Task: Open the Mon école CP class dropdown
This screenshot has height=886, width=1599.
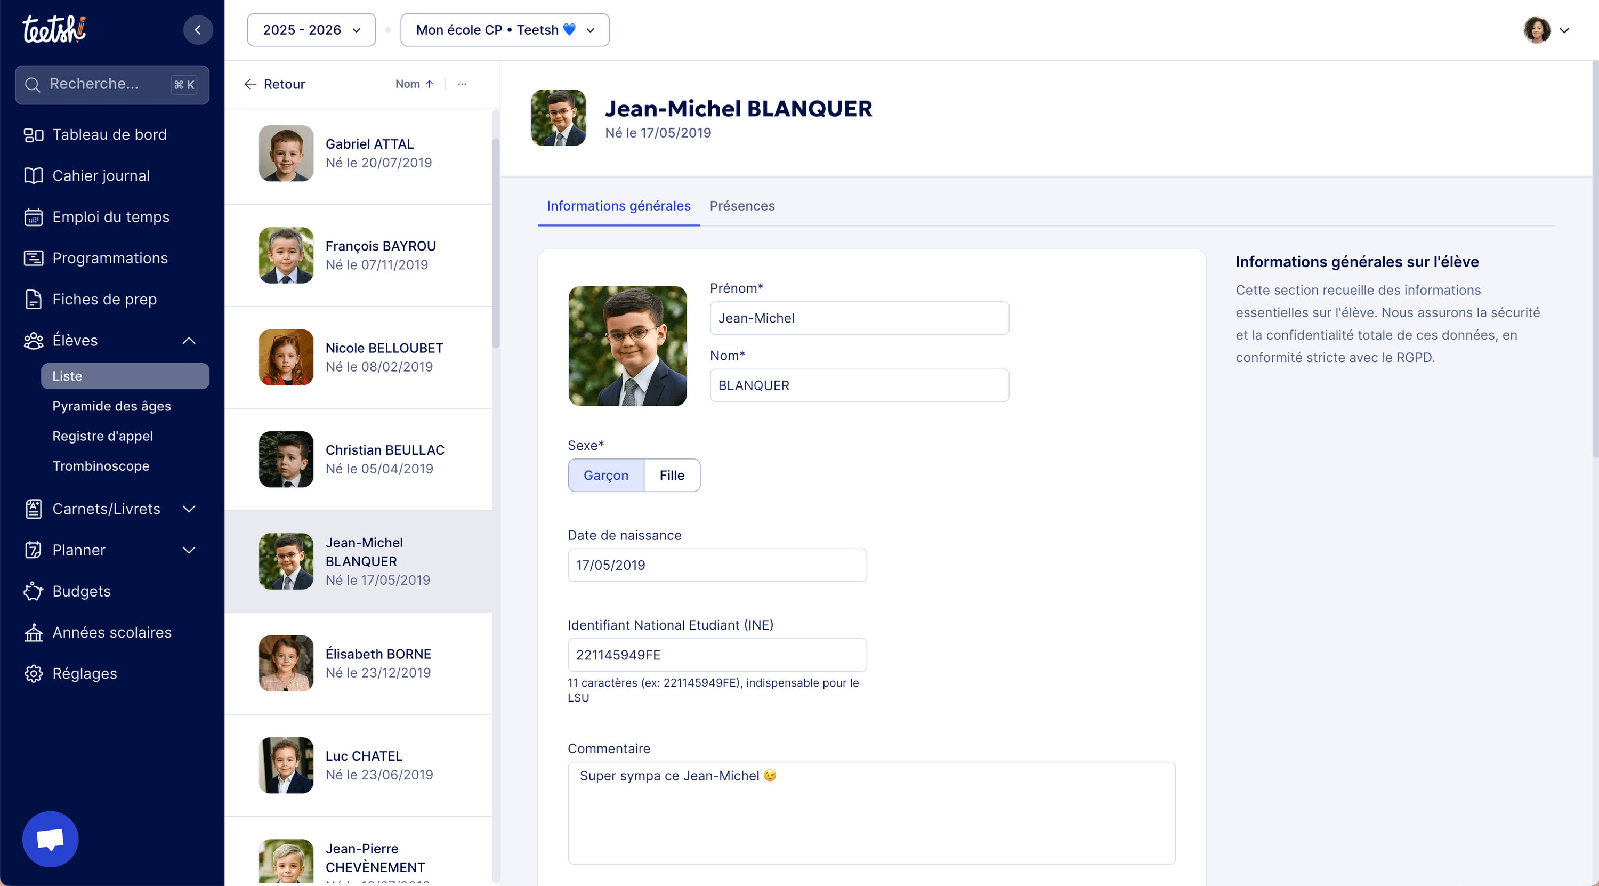Action: 505,30
